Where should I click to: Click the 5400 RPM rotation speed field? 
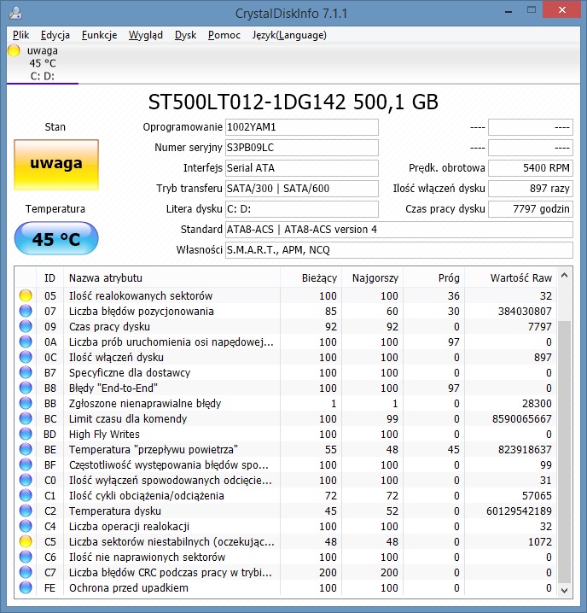pyautogui.click(x=531, y=168)
